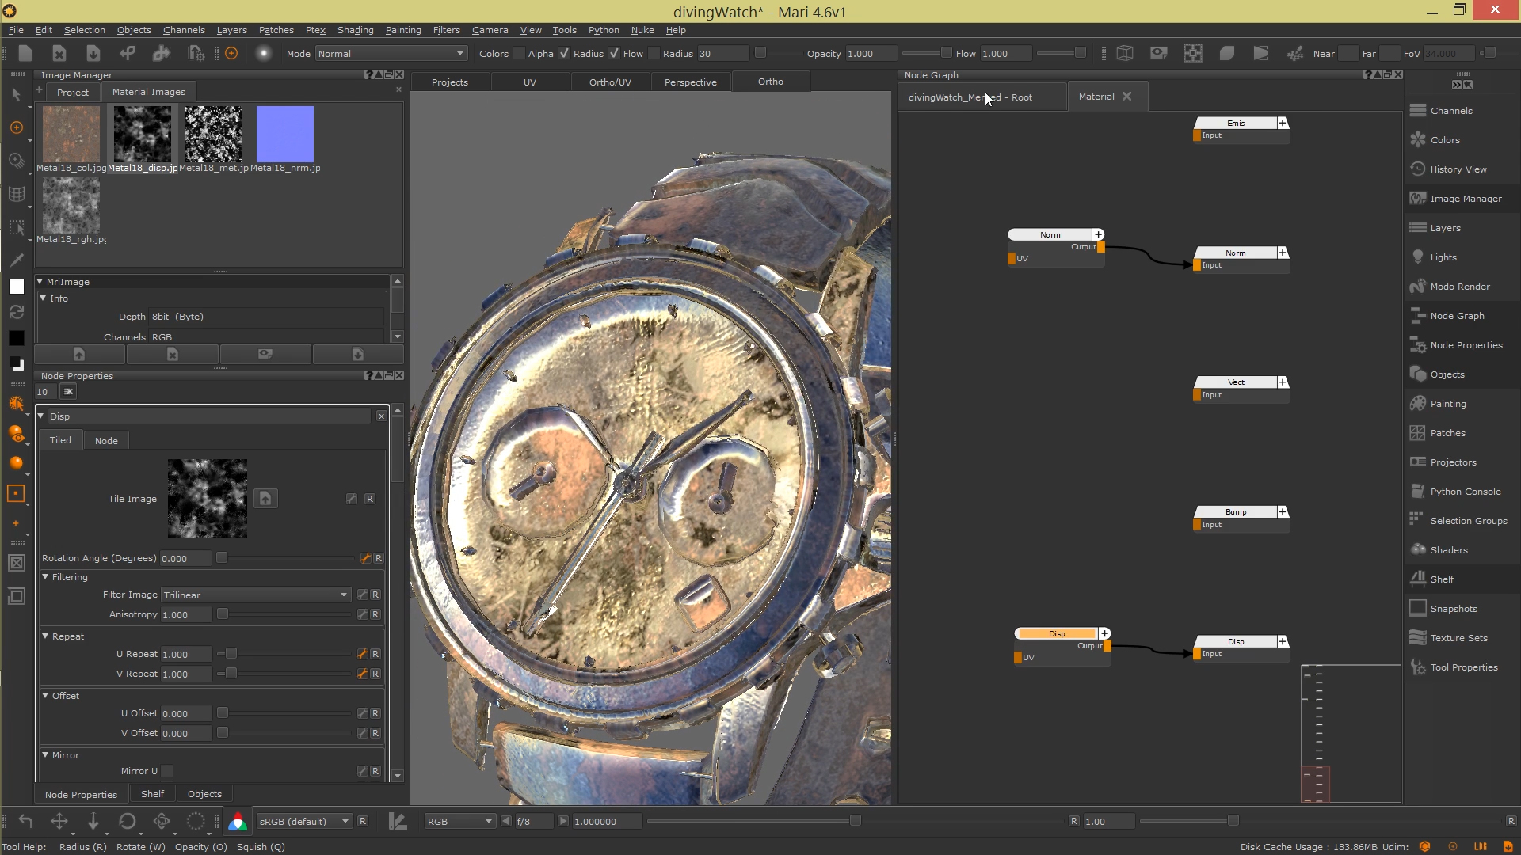Open the Snapshots palette icon
This screenshot has height=855, width=1521.
pos(1453,608)
